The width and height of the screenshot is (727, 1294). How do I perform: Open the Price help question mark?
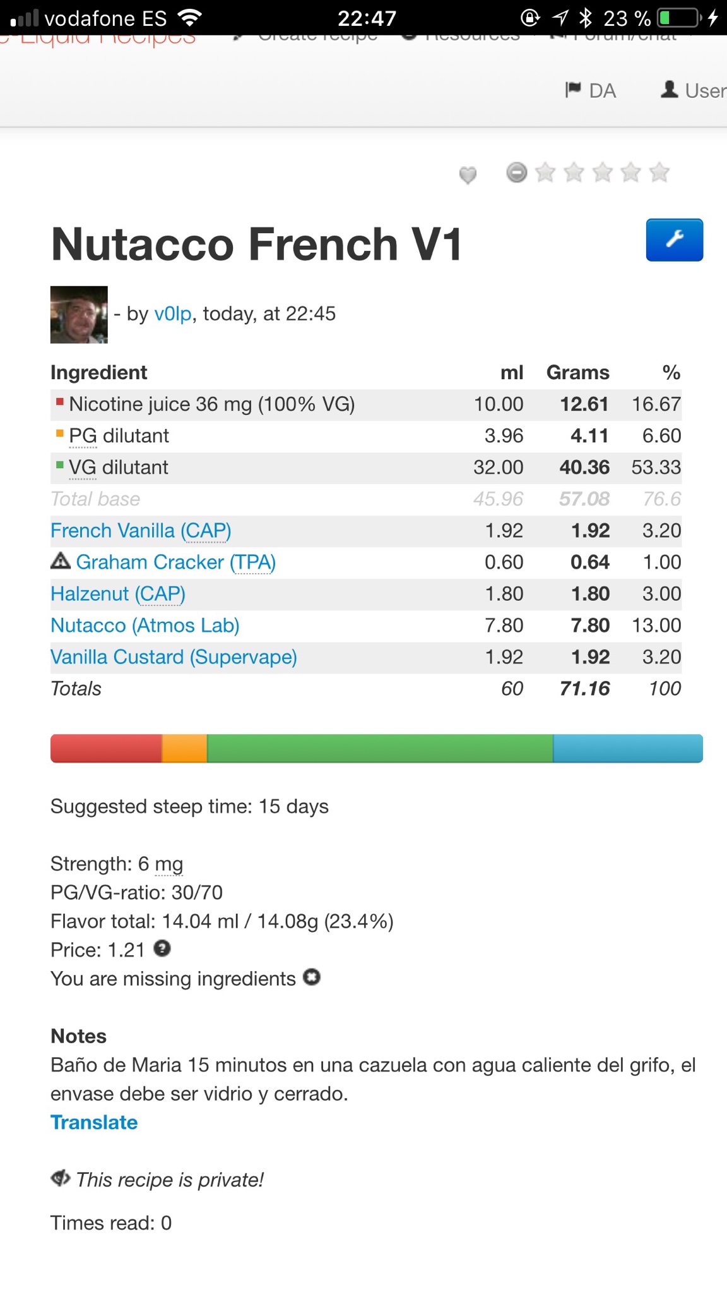pos(163,949)
